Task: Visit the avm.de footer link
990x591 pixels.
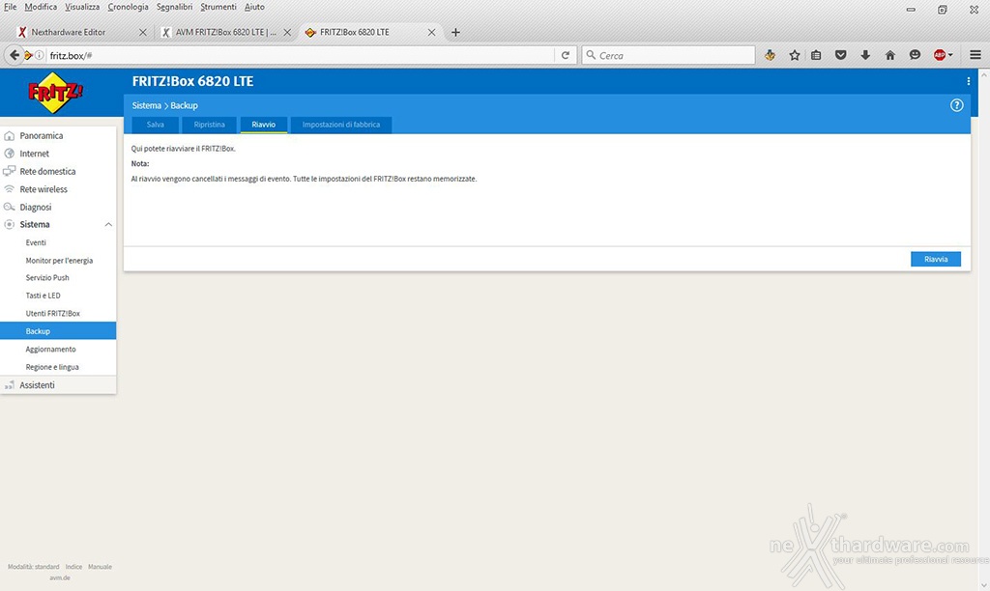Action: click(x=60, y=577)
